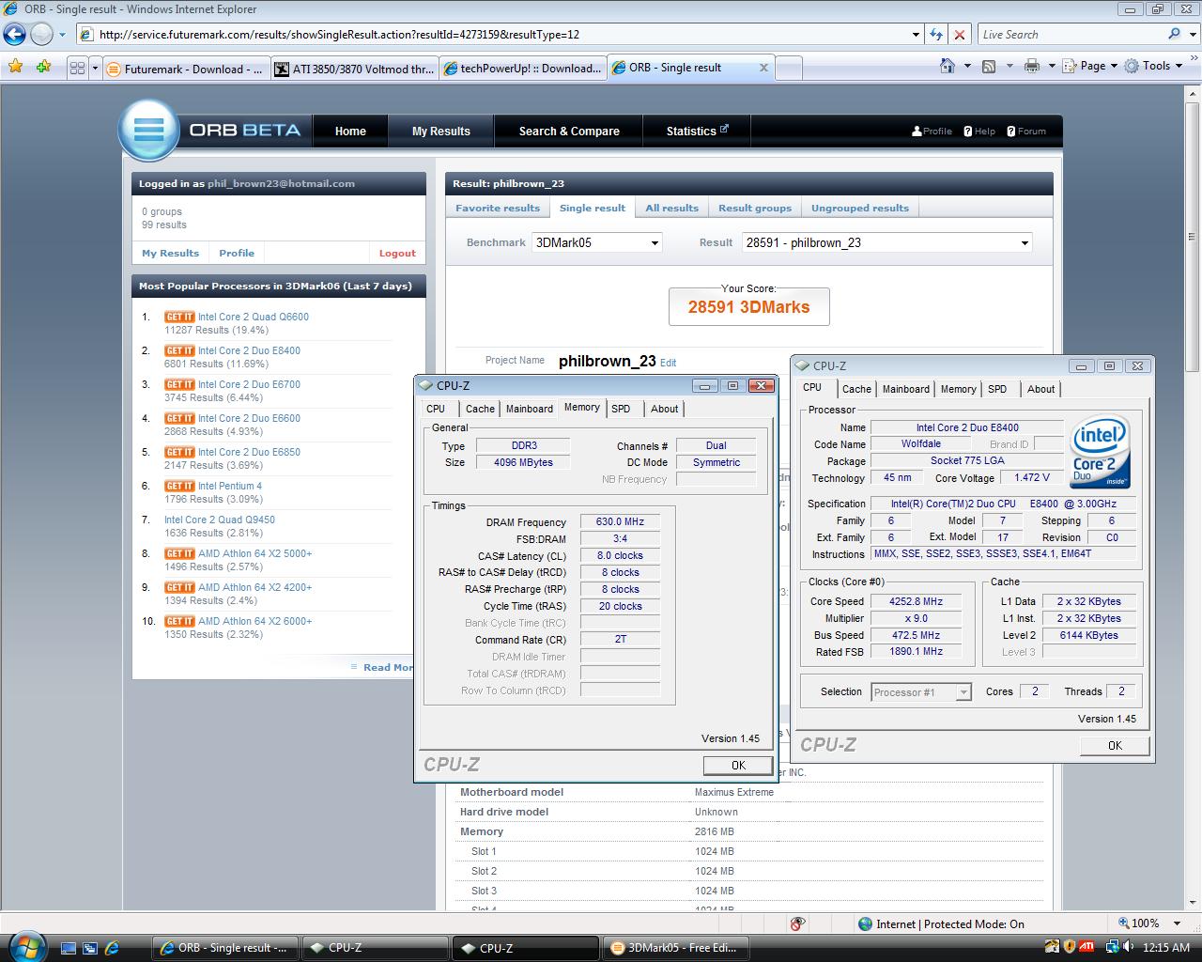Click the taskbar clock 12:15 AM

pos(1166,948)
